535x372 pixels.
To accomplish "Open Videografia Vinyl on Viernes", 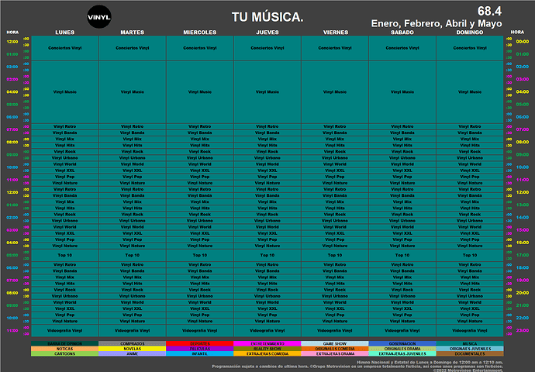I will [x=335, y=330].
